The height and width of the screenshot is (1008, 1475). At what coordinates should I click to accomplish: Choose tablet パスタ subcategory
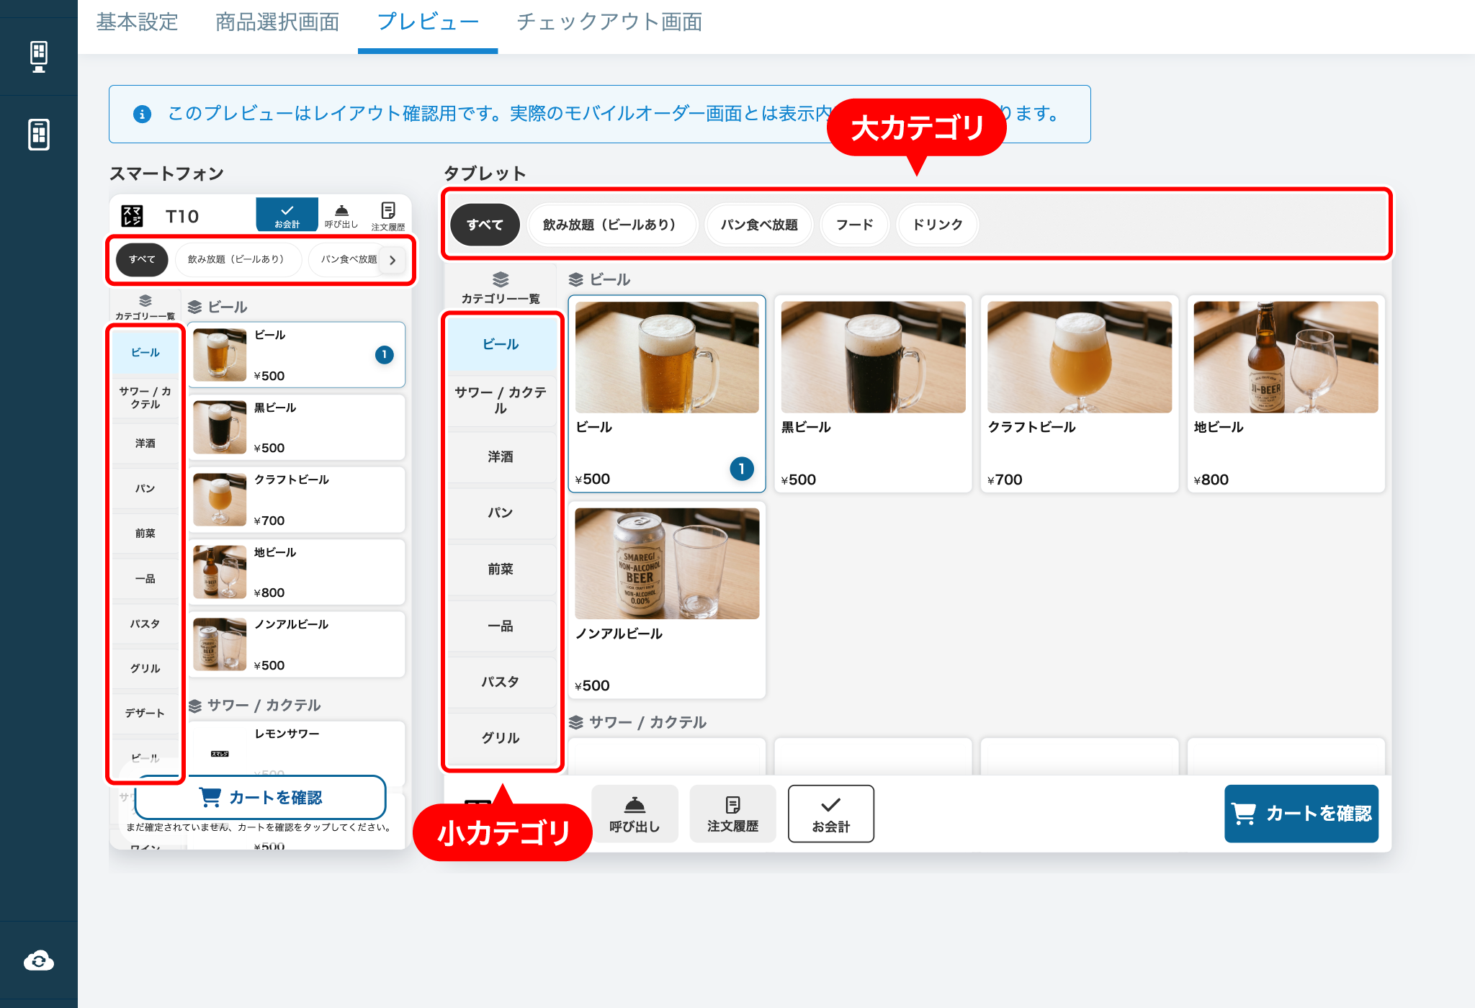501,682
